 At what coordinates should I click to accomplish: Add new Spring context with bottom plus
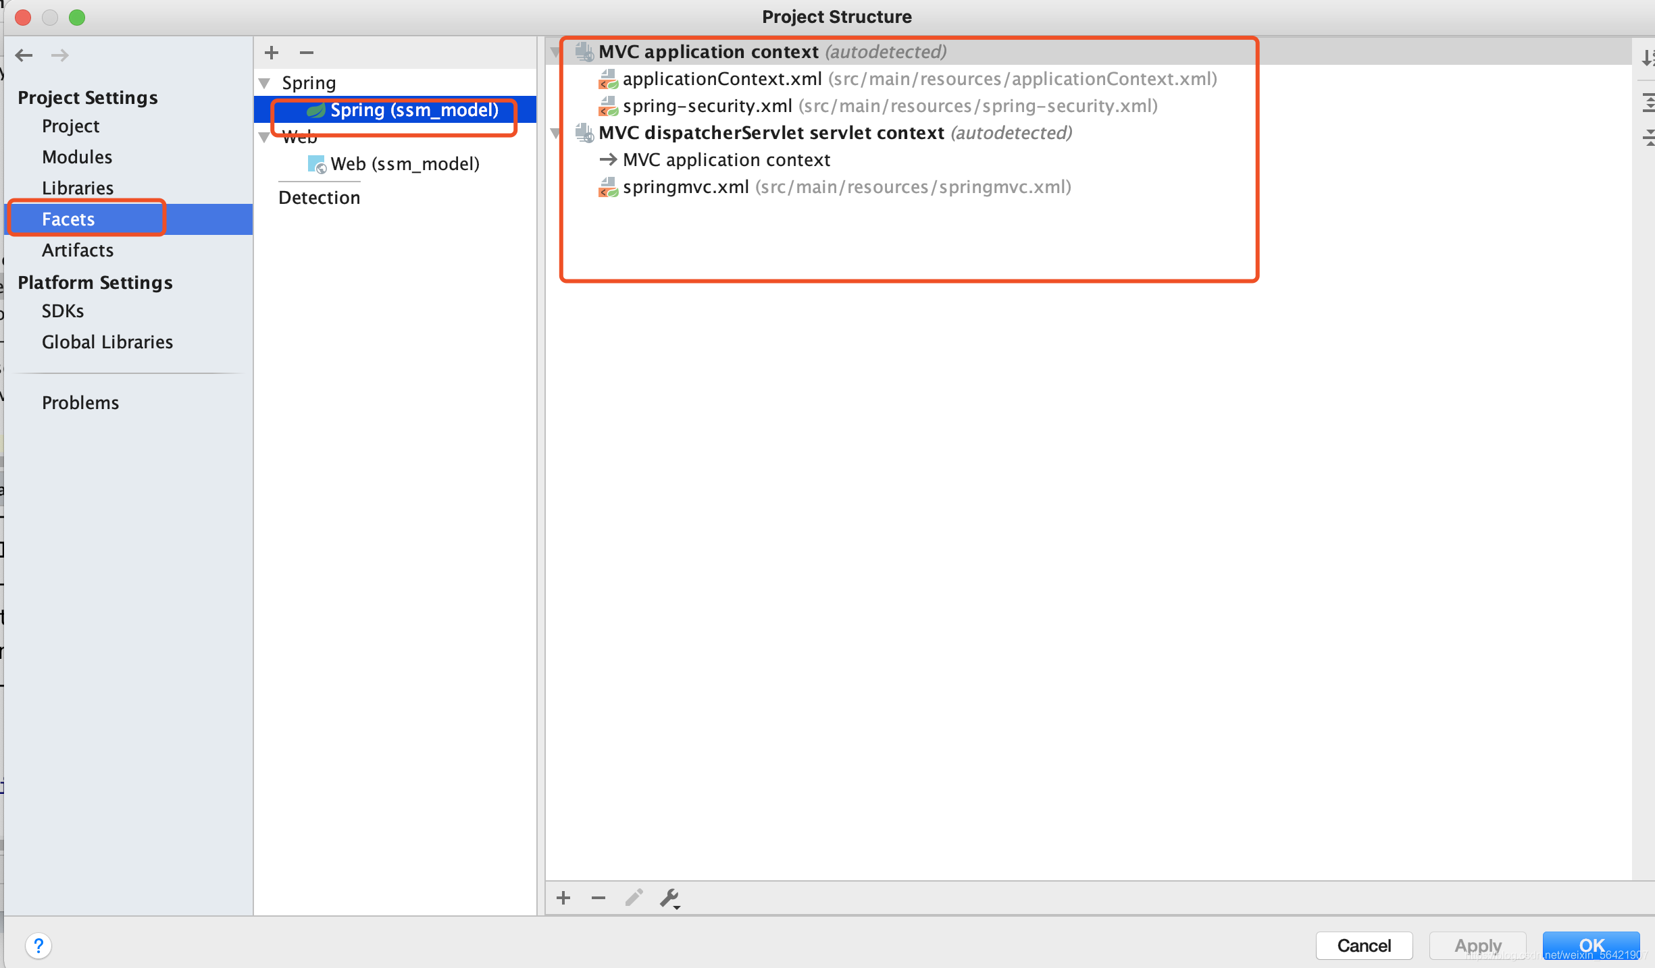(563, 898)
